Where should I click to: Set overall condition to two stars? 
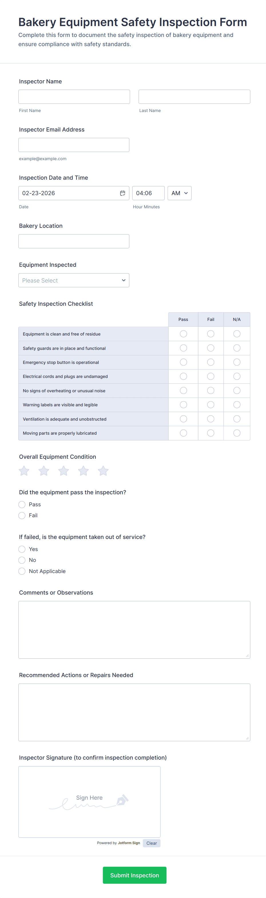44,471
